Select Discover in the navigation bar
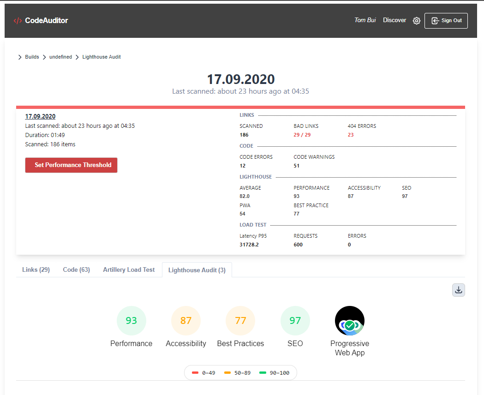 (x=394, y=20)
